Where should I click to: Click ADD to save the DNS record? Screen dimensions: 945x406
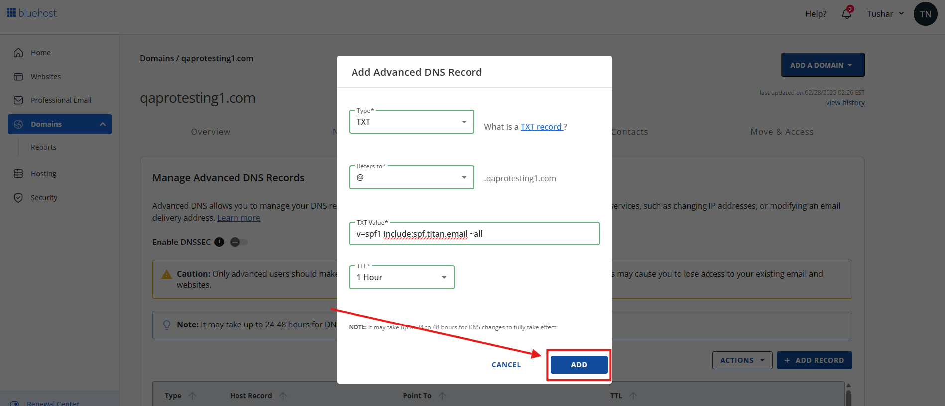579,364
